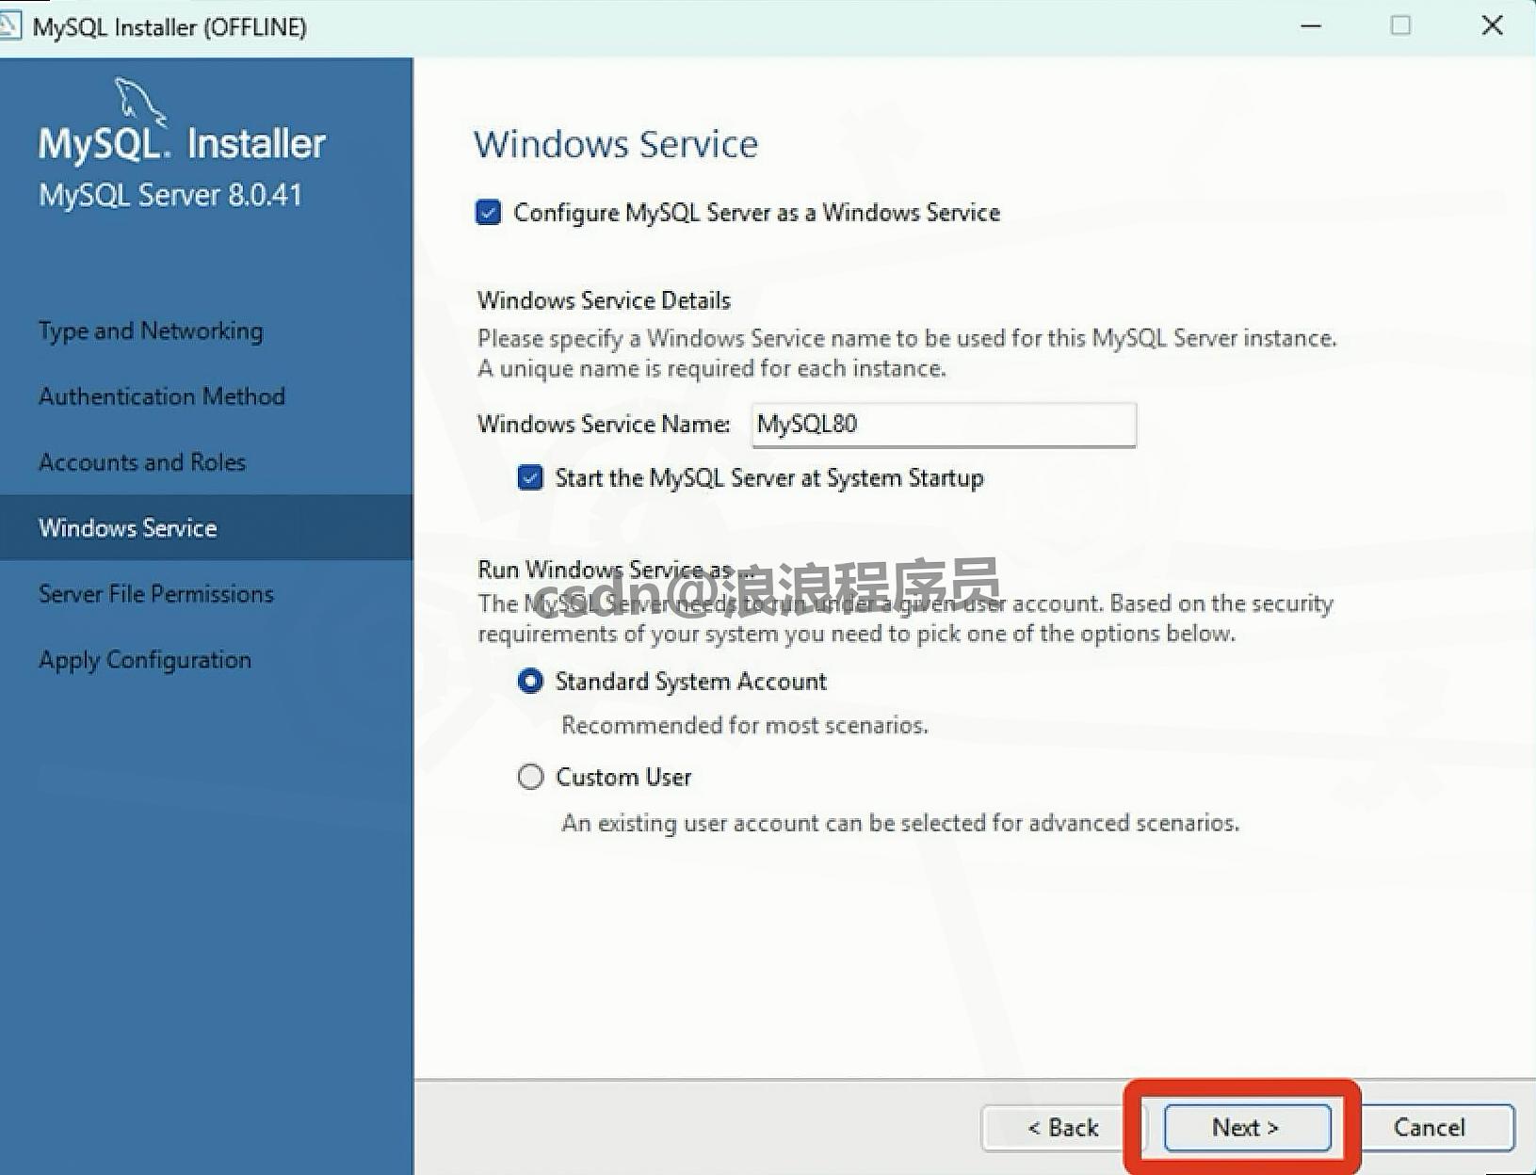Viewport: 1536px width, 1175px height.
Task: Click the Back button
Action: (x=1062, y=1127)
